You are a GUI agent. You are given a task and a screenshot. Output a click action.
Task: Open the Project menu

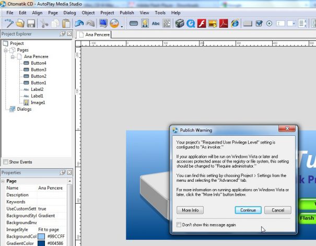click(x=107, y=13)
